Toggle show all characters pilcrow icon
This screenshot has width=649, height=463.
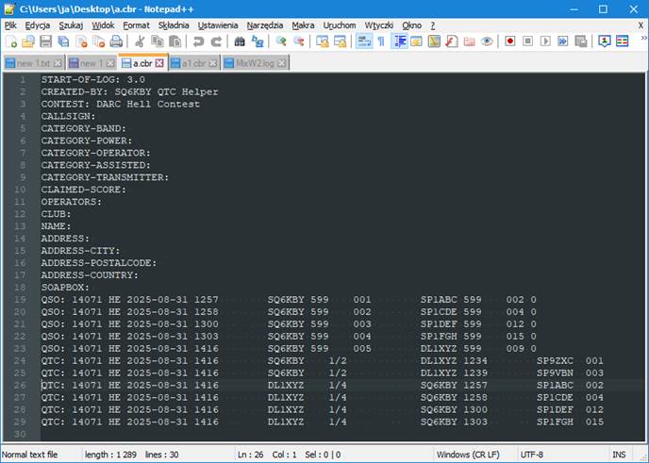click(x=381, y=41)
